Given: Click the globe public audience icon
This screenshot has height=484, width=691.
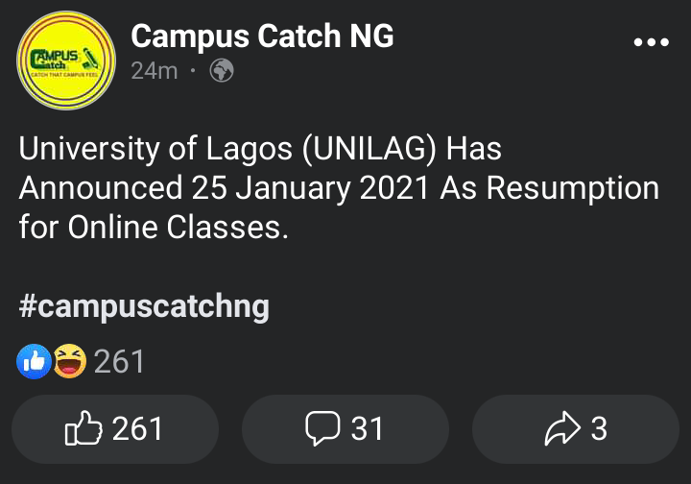Looking at the screenshot, I should (222, 70).
